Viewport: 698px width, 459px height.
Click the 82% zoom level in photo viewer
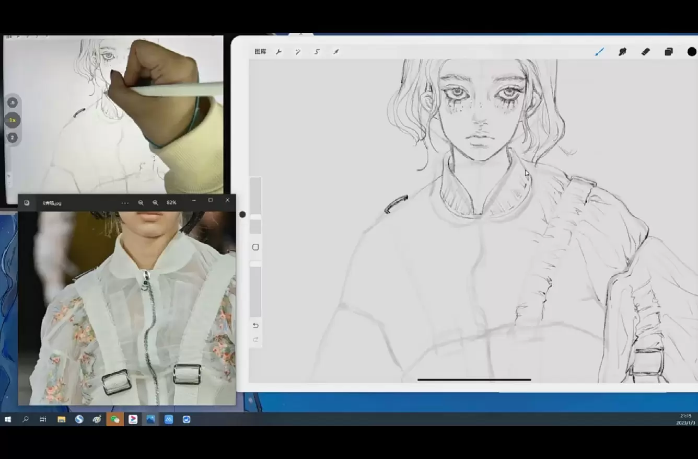click(x=171, y=203)
